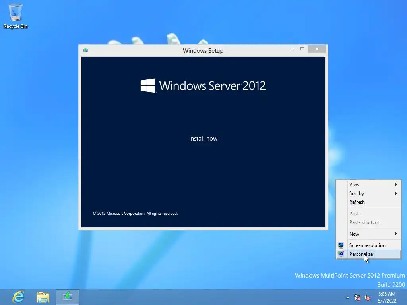Click the Paste shortcut menu entry
This screenshot has width=407, height=305.
(368, 222)
